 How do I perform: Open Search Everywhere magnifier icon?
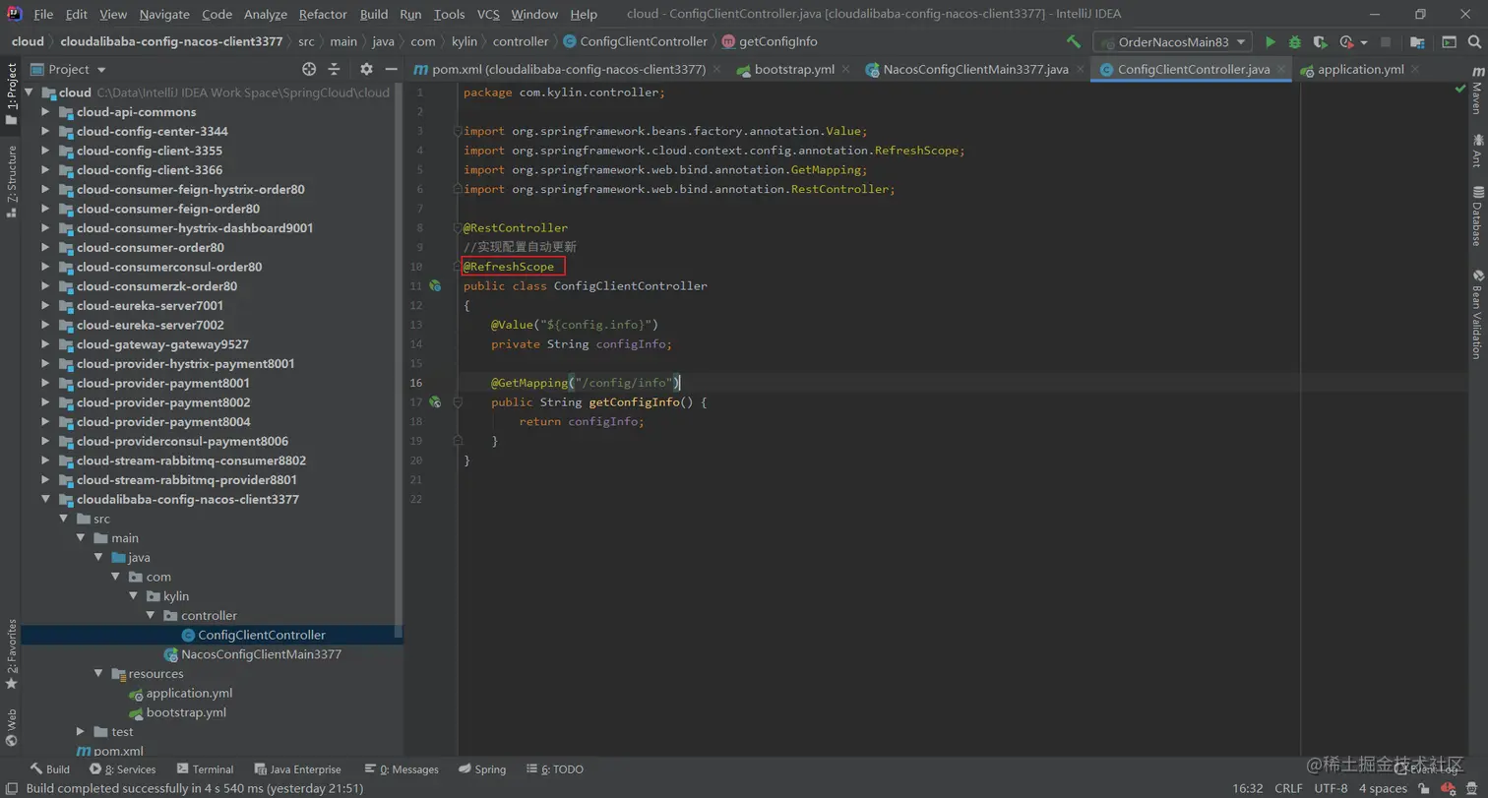tap(1475, 42)
